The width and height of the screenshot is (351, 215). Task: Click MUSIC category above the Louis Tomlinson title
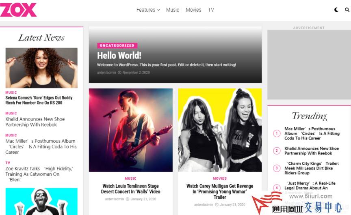coord(130,178)
